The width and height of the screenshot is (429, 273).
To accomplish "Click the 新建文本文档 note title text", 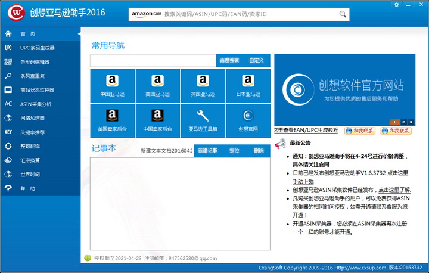I will (x=166, y=151).
